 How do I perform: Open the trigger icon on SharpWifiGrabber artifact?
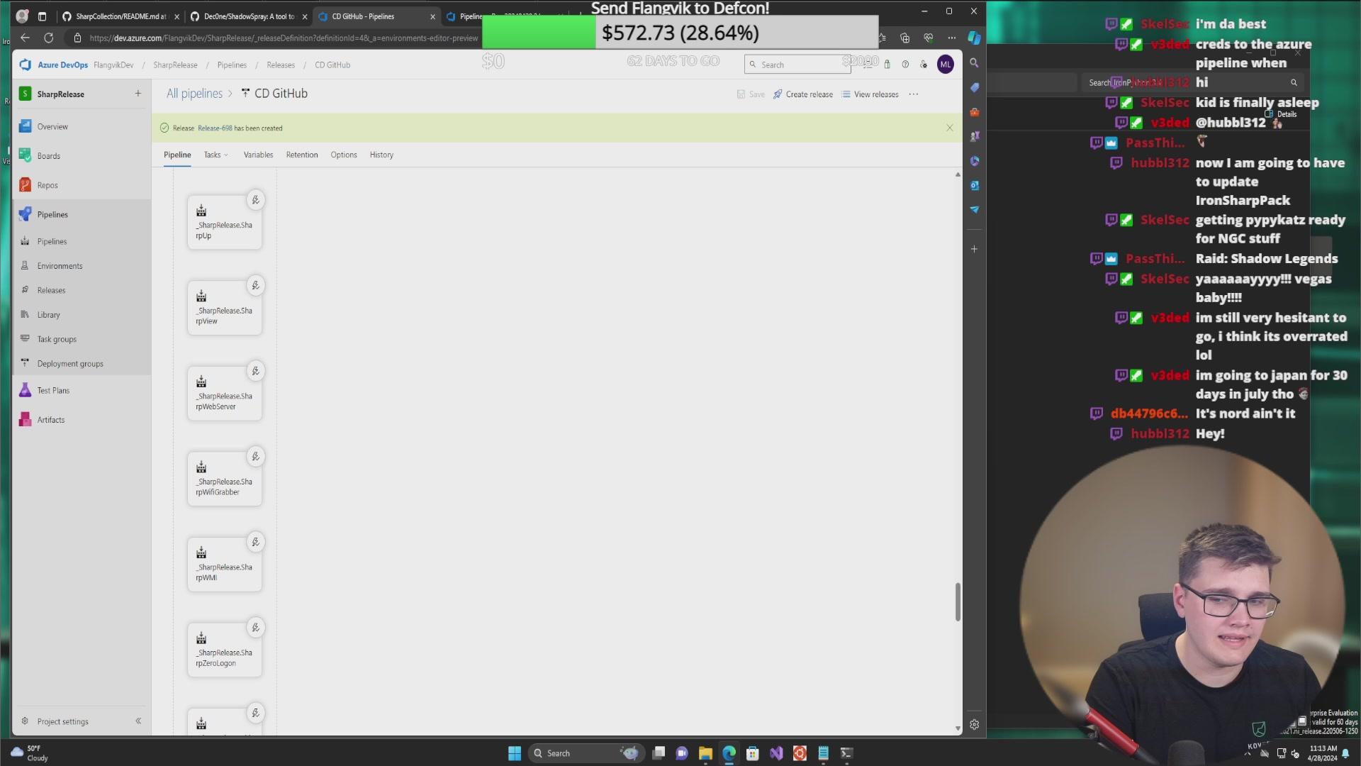pos(255,457)
